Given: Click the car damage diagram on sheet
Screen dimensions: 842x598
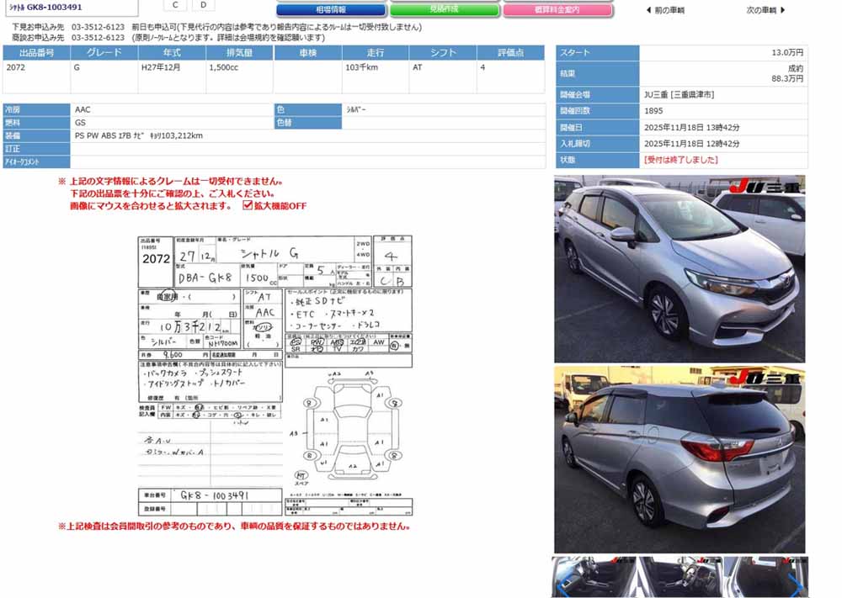Looking at the screenshot, I should [x=349, y=431].
